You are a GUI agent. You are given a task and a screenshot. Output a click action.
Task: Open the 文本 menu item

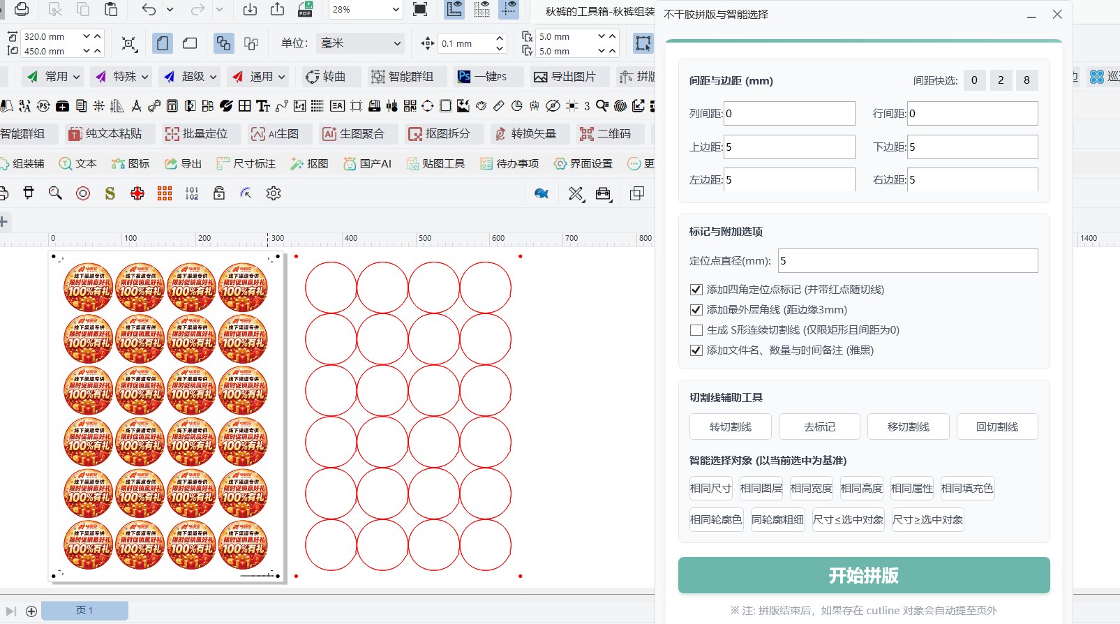77,163
